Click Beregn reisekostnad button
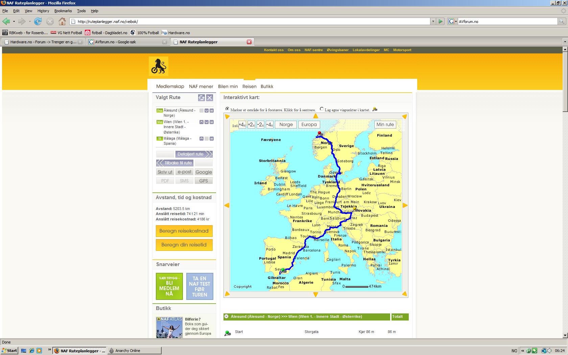This screenshot has width=568, height=355. [184, 231]
